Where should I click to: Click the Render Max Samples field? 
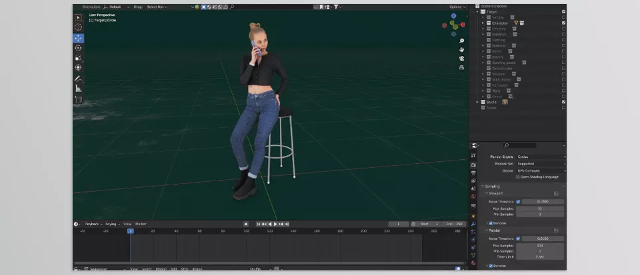539,246
